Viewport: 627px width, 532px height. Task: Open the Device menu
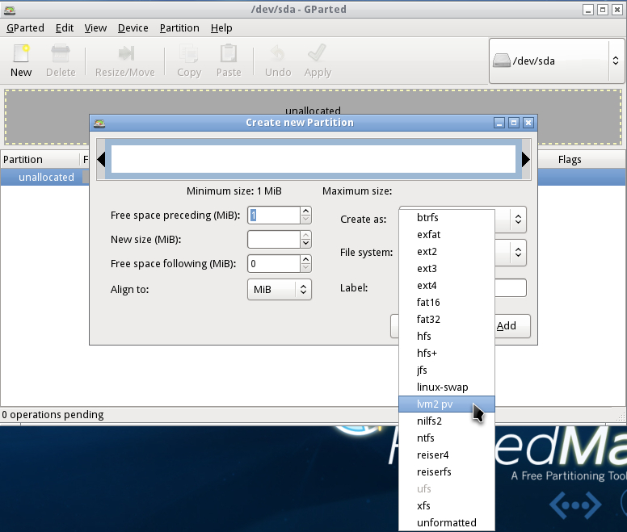click(x=133, y=28)
